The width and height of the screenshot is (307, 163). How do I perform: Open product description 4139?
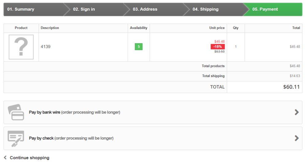pyautogui.click(x=46, y=47)
